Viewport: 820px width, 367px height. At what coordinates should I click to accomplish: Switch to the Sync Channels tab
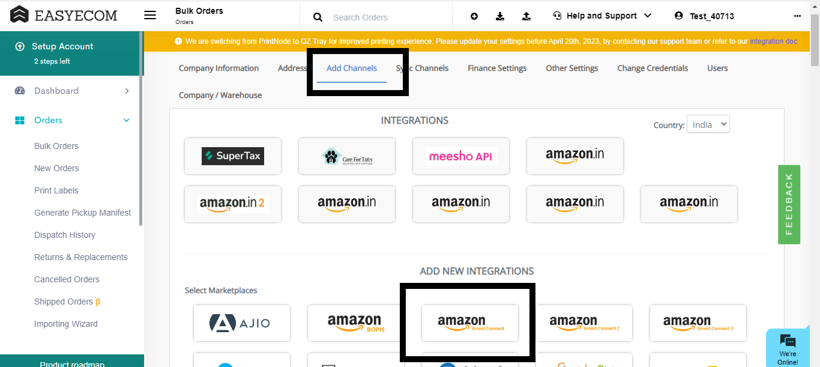point(422,68)
